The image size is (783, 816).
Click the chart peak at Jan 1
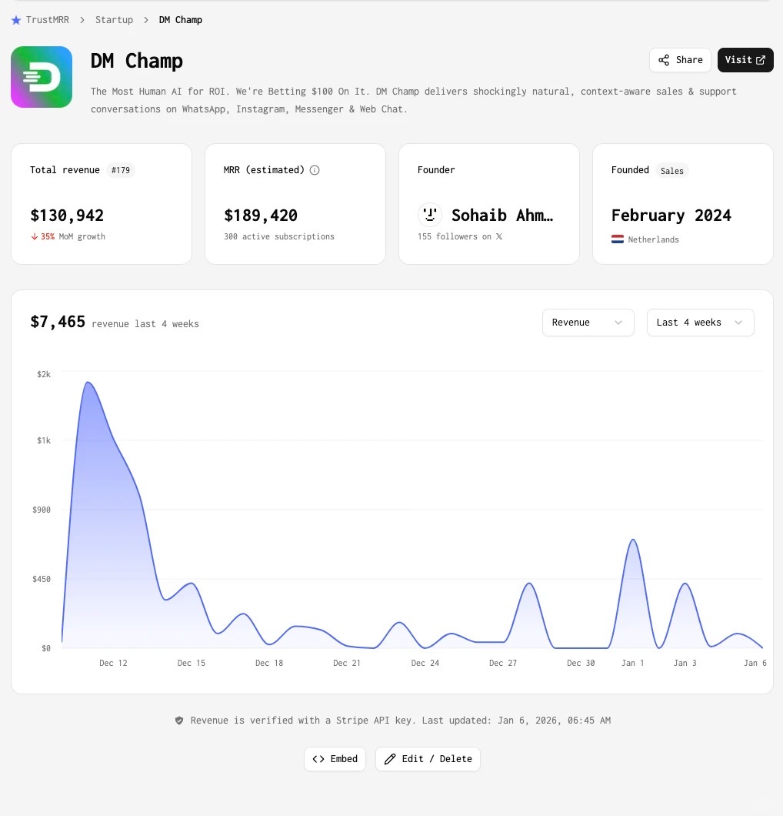coord(633,540)
